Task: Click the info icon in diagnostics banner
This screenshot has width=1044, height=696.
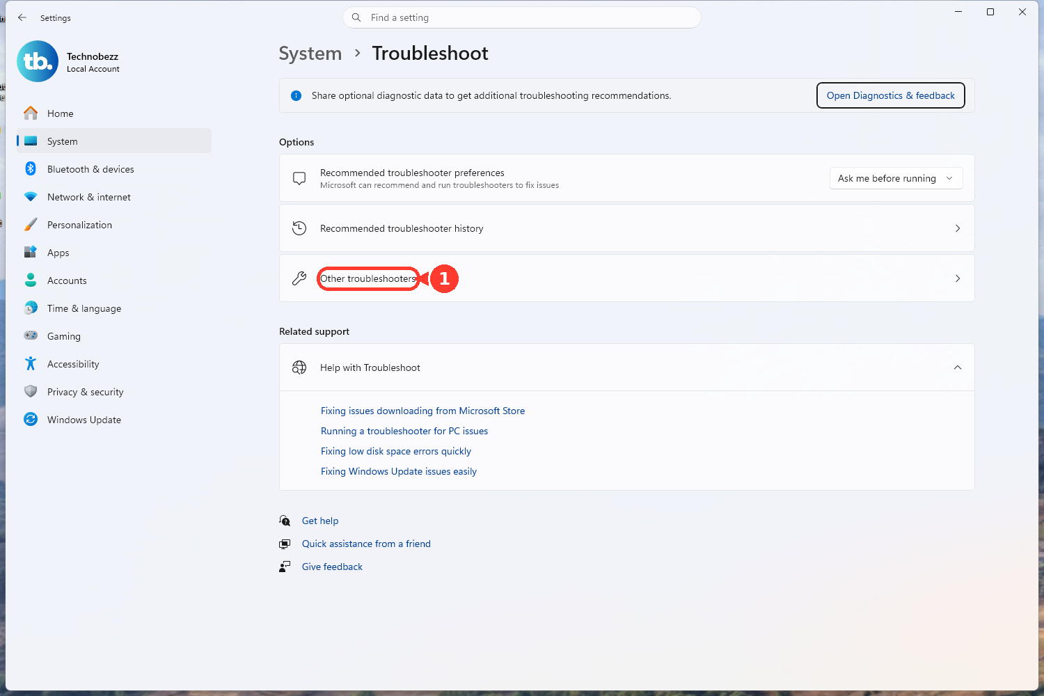Action: 296,95
